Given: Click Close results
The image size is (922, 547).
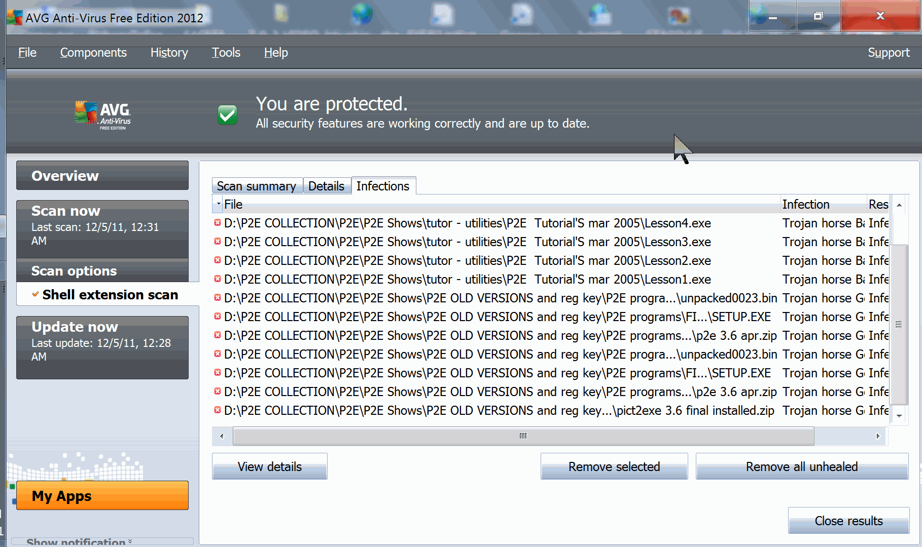Looking at the screenshot, I should (848, 521).
